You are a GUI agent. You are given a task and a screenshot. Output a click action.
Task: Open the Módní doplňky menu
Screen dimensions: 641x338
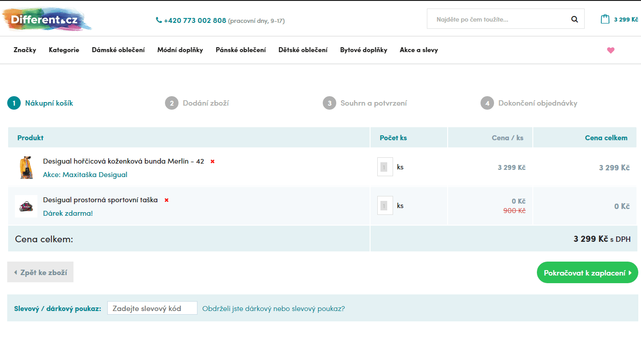(180, 50)
